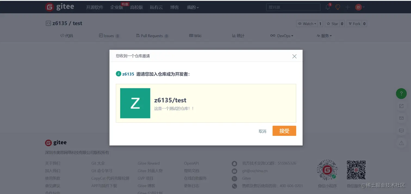Click the green help question mark button
This screenshot has height=194, width=411.
[401, 93]
